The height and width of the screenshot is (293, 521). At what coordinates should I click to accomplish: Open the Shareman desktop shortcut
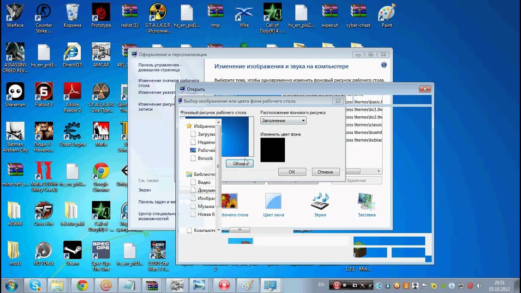point(15,94)
